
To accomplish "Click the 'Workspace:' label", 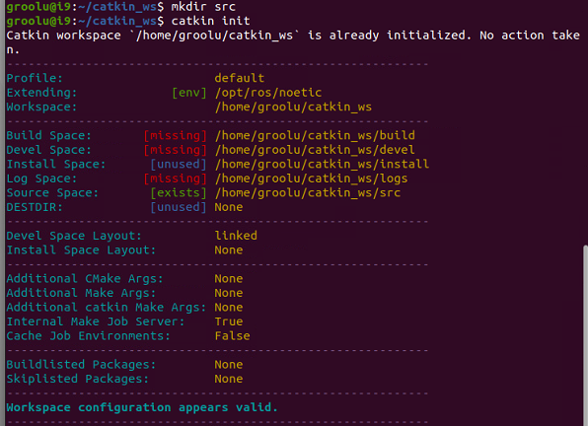I will [x=41, y=106].
